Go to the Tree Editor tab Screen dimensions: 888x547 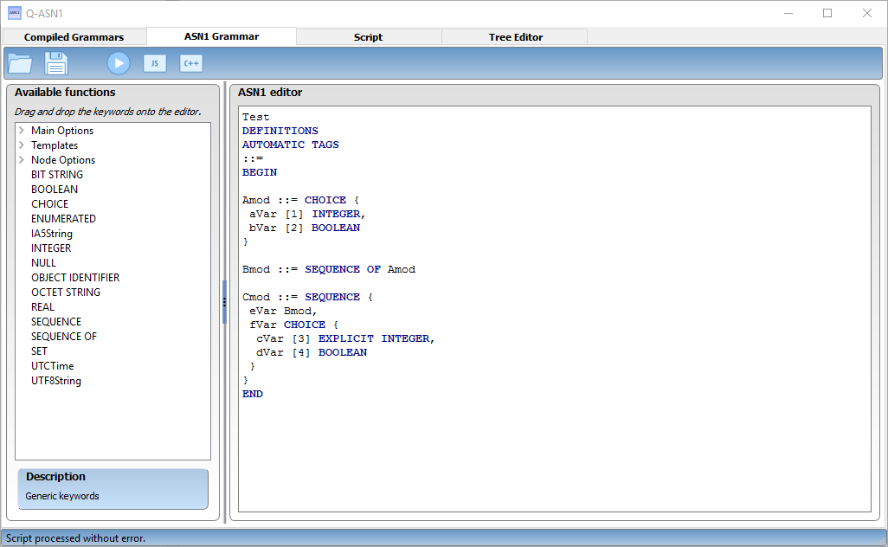click(x=514, y=37)
